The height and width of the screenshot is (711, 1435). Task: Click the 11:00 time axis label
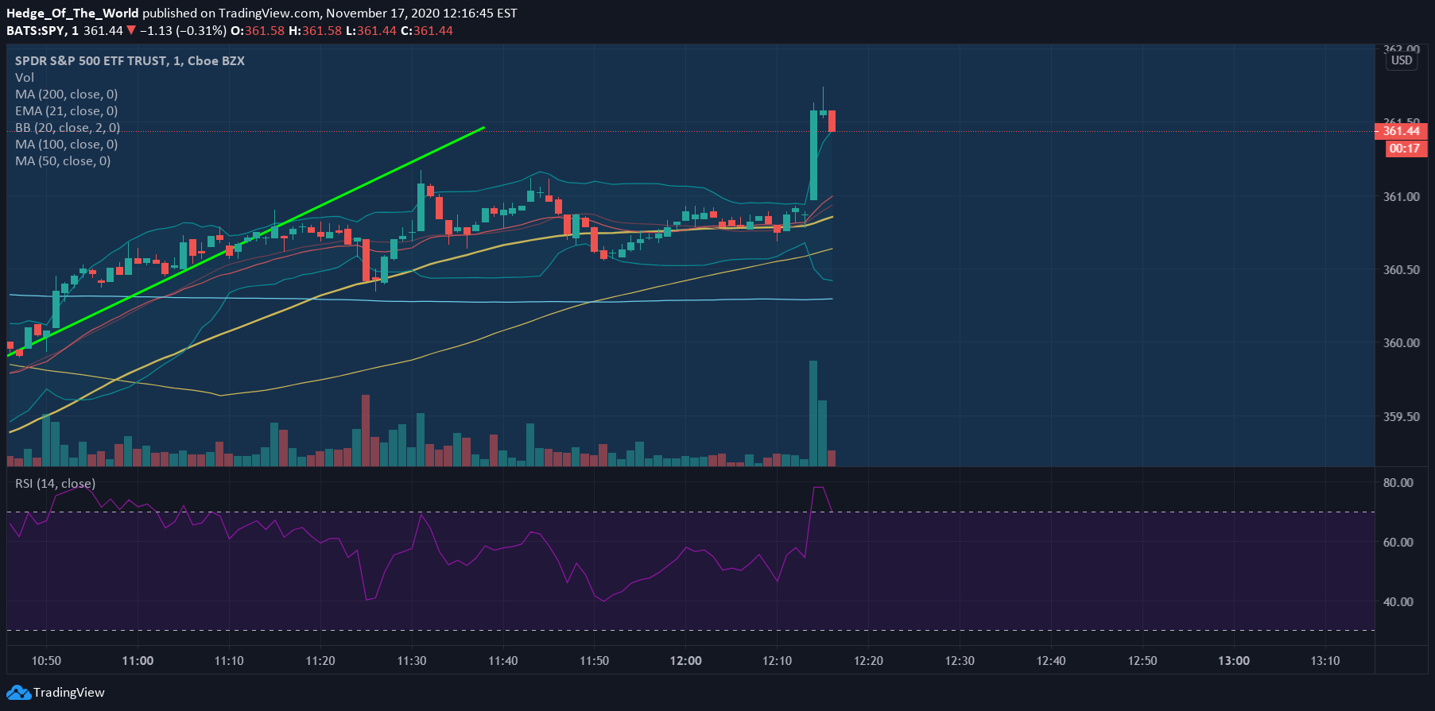coord(138,661)
